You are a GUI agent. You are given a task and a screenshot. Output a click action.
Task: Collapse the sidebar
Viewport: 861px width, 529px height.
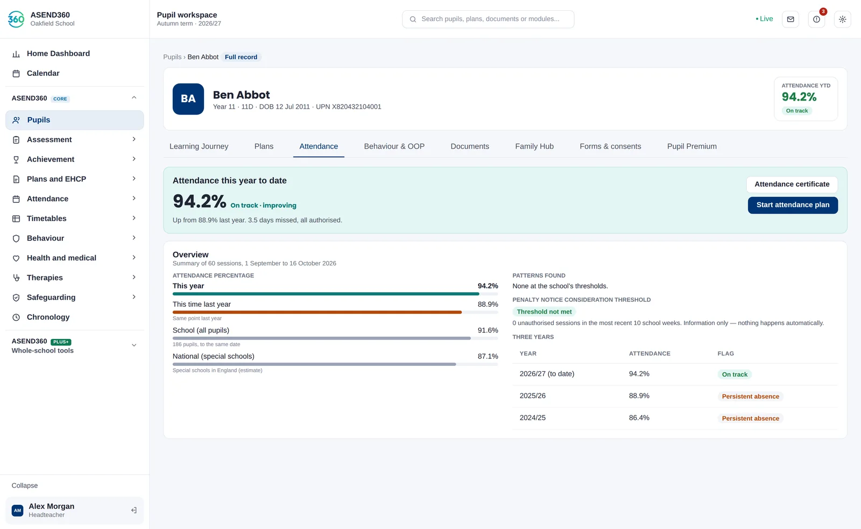pos(25,486)
